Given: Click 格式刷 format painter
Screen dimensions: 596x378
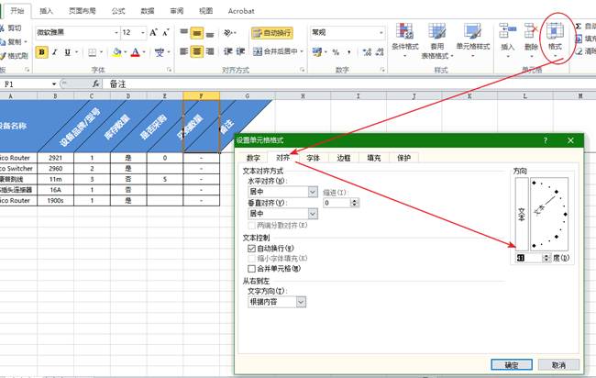Looking at the screenshot, I should 14,56.
